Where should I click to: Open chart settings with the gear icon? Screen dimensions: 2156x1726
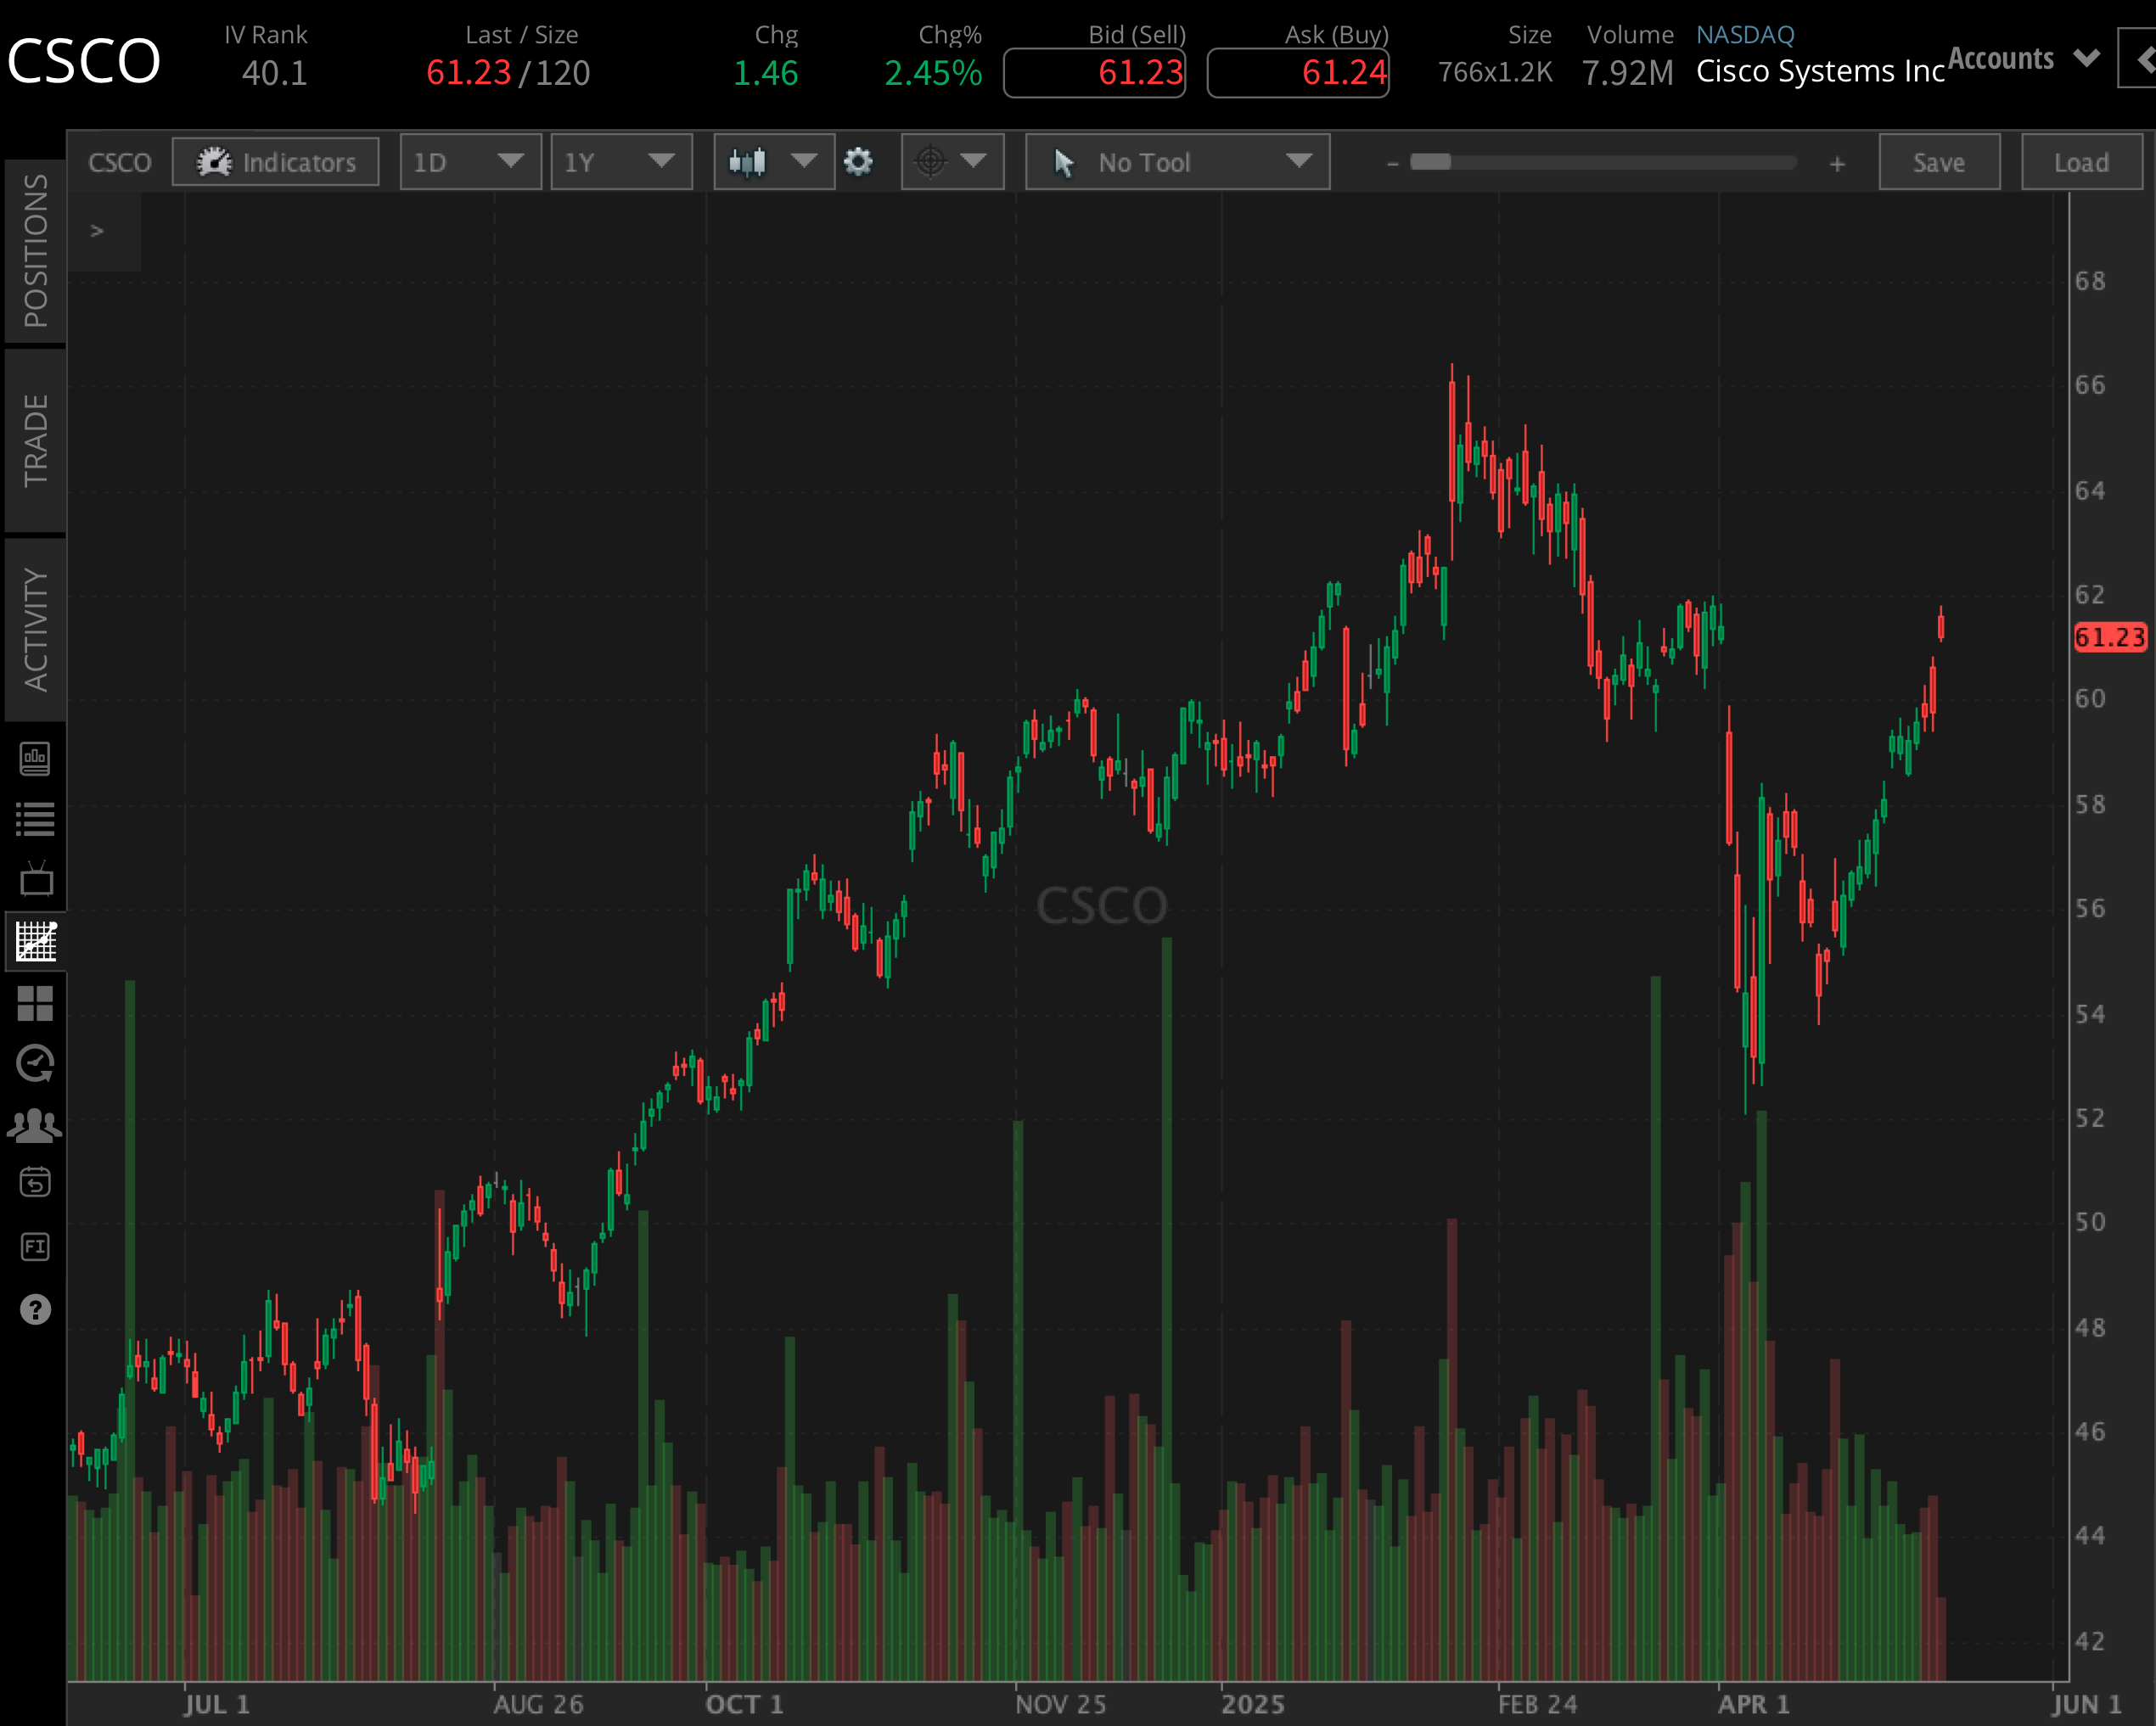858,162
